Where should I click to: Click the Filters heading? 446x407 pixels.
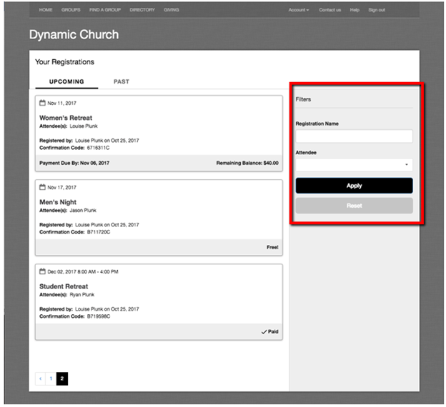click(303, 99)
